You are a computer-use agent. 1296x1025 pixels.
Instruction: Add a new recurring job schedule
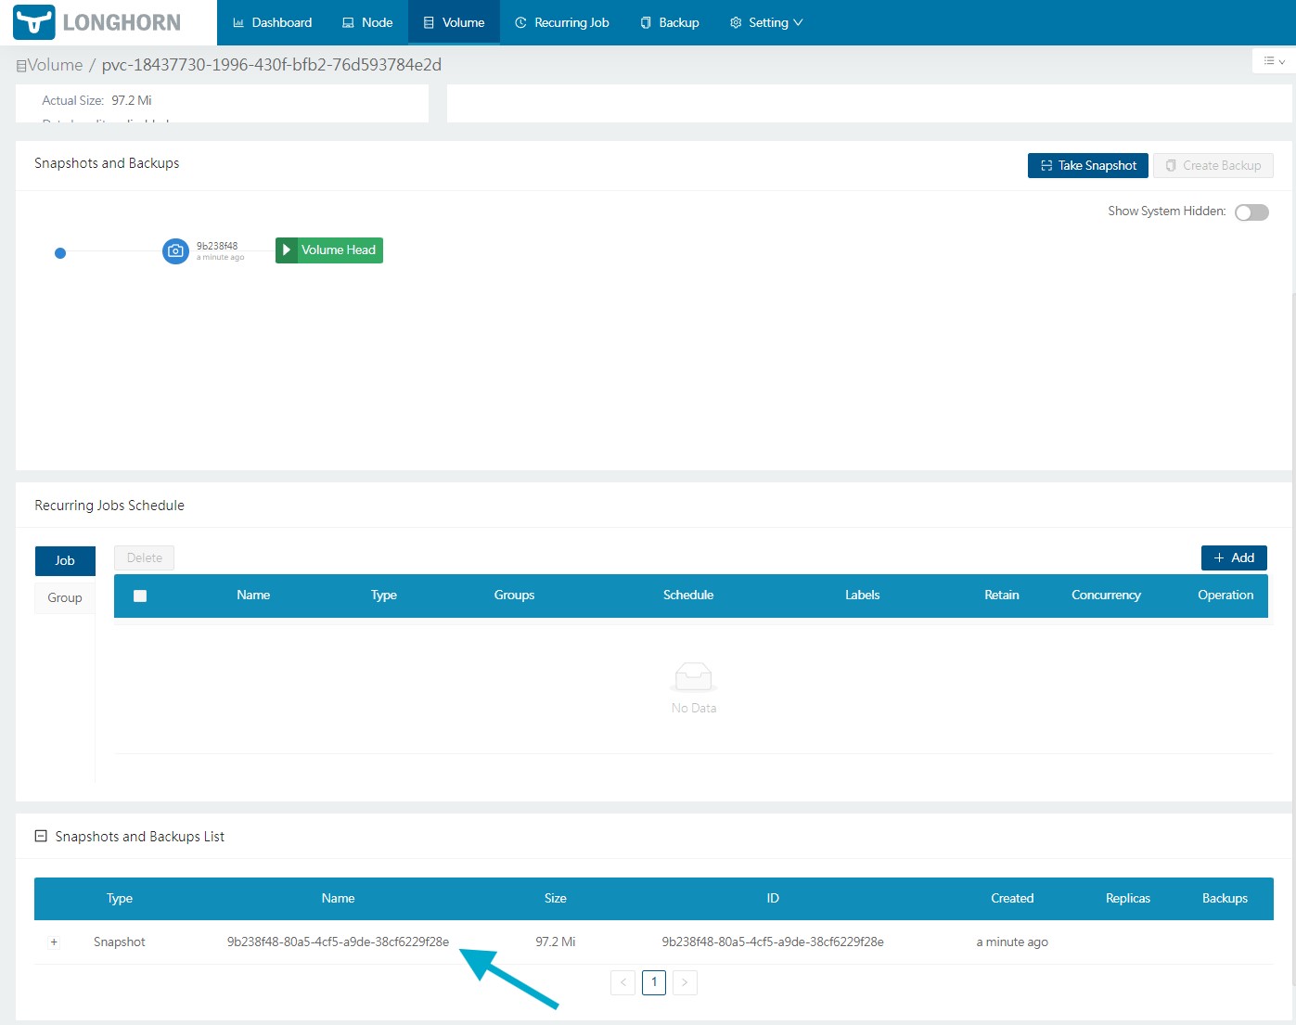pos(1234,557)
